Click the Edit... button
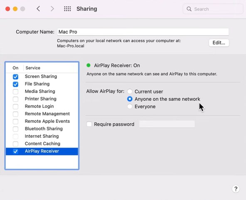246x200 pixels. click(x=219, y=43)
